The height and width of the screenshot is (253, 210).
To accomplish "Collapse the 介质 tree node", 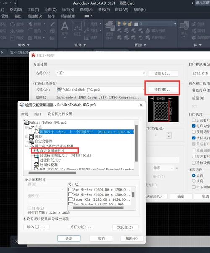I will coord(26,127).
